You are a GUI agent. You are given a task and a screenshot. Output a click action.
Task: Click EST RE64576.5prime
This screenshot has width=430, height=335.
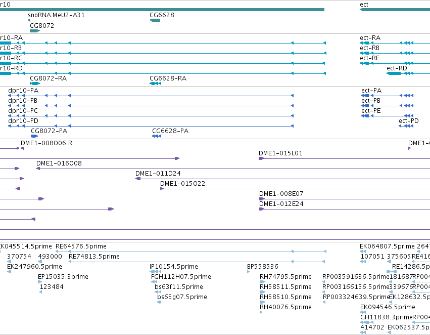(81, 246)
